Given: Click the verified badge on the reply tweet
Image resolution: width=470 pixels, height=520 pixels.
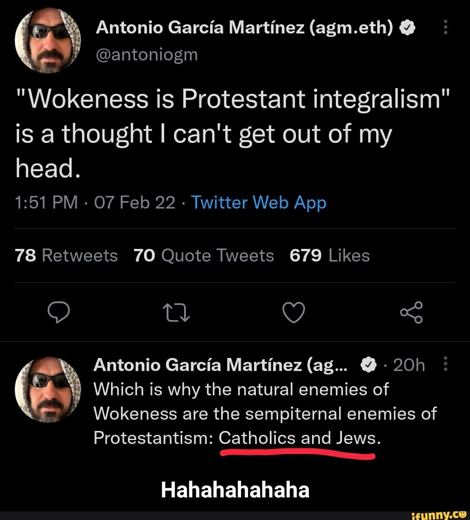Looking at the screenshot, I should coord(369,366).
